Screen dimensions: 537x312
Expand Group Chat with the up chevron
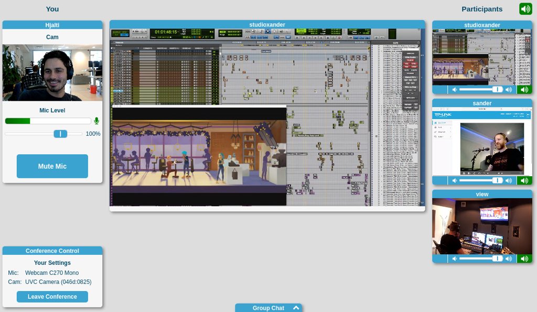pos(296,308)
